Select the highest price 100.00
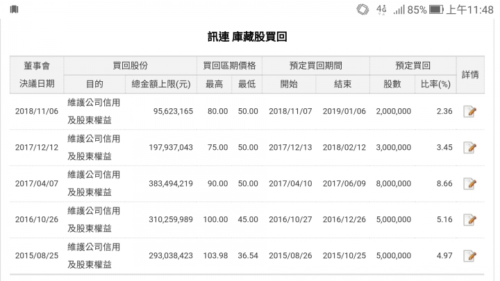 215,219
